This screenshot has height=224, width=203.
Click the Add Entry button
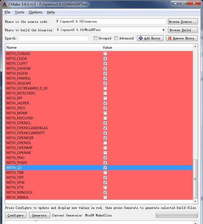point(150,38)
